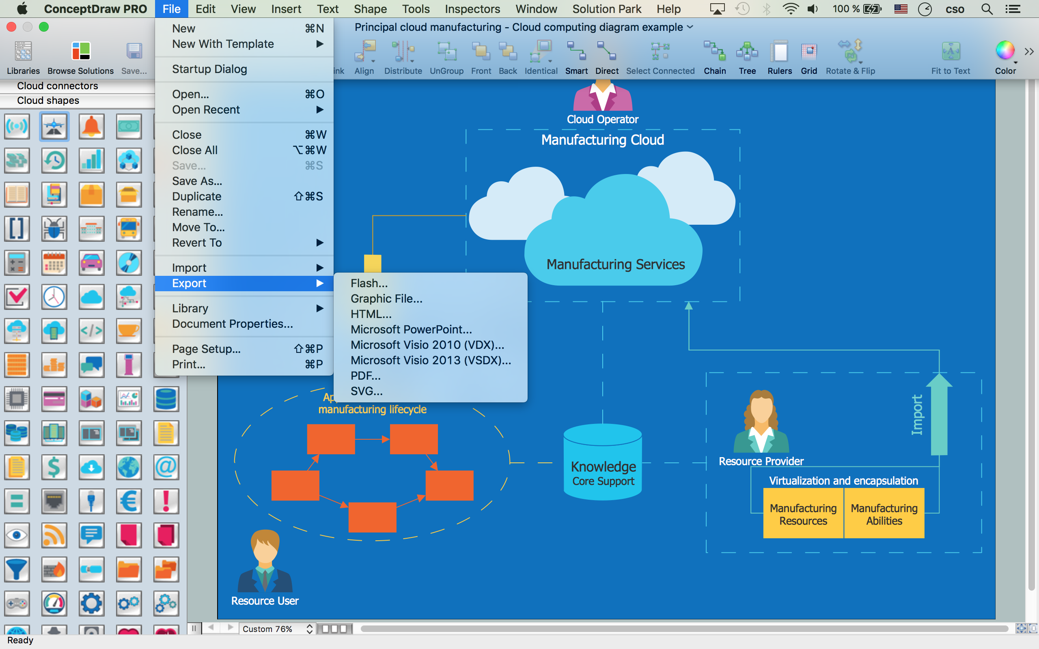Click the UnGroup toolbar icon
This screenshot has height=649, width=1039.
click(x=446, y=52)
